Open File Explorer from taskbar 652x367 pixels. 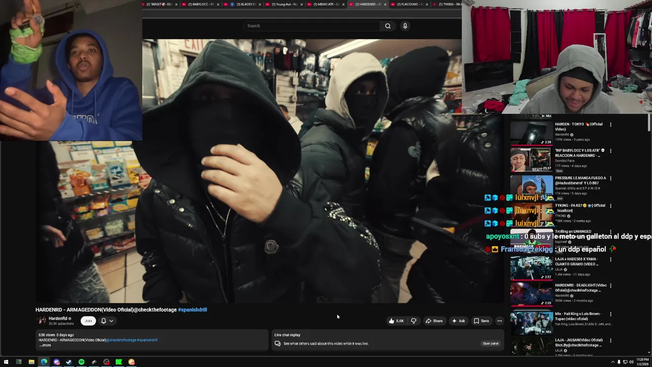pos(31,362)
